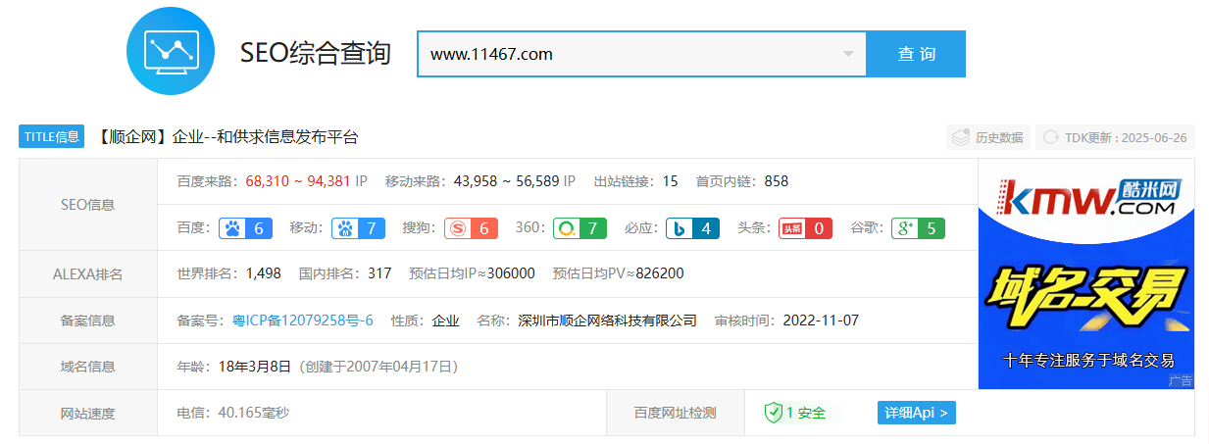
Task: Open the 详细Api link button
Action: [x=916, y=413]
